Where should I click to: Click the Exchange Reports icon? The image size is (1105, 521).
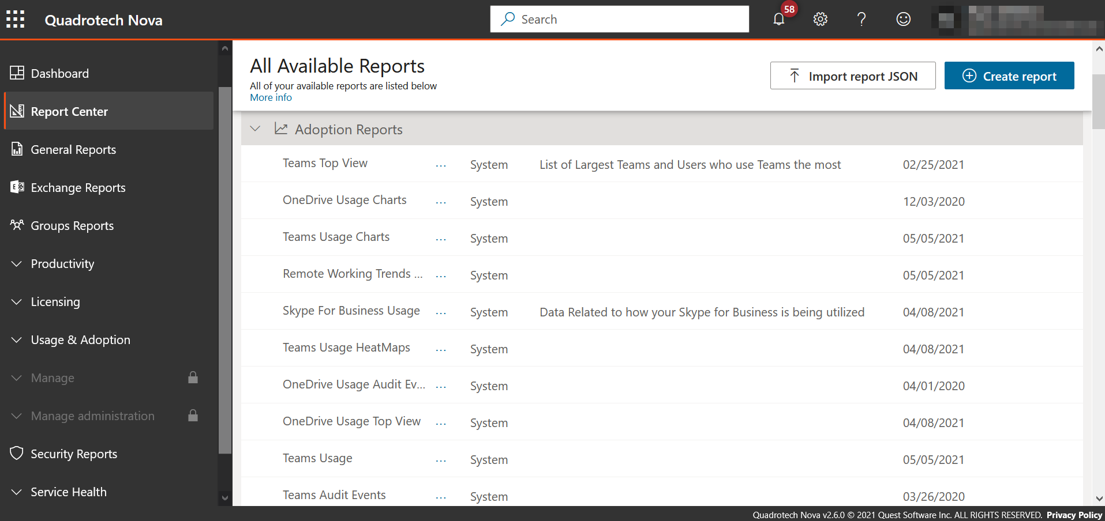point(17,187)
